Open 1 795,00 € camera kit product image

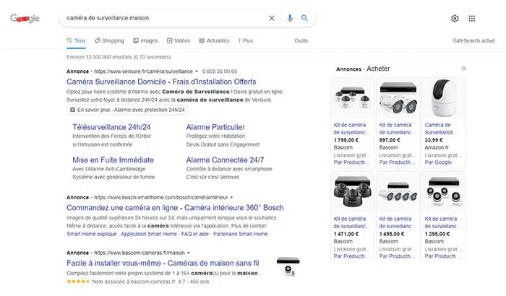point(353,99)
